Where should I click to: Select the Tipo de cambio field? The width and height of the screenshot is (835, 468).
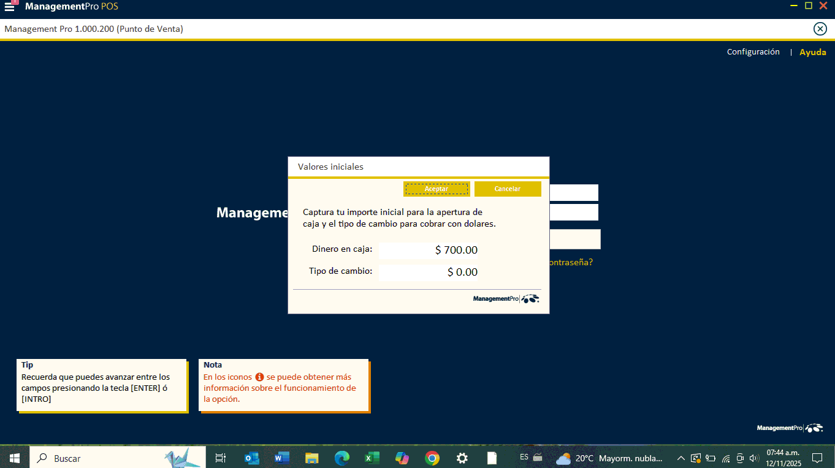(x=429, y=272)
